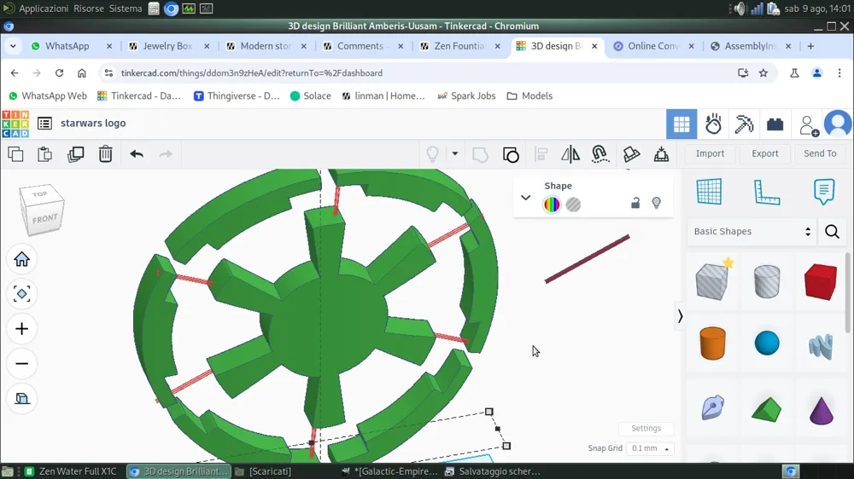Collapse the shapes panel chevron
The image size is (854, 479).
(x=680, y=316)
